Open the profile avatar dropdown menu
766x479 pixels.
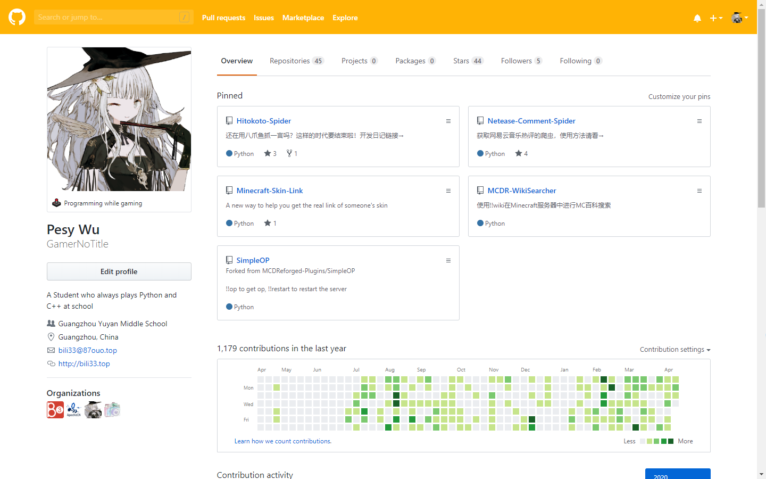(739, 18)
